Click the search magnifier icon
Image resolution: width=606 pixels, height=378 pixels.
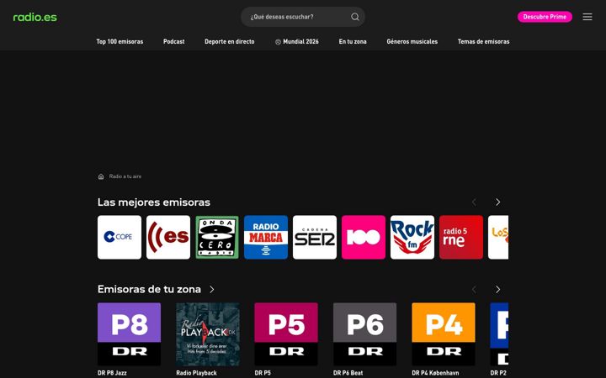click(355, 17)
